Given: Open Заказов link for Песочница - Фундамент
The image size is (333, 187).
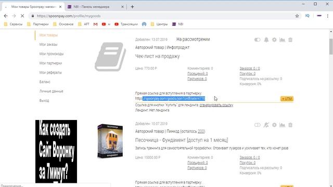Looking at the screenshot, I should (250, 157).
